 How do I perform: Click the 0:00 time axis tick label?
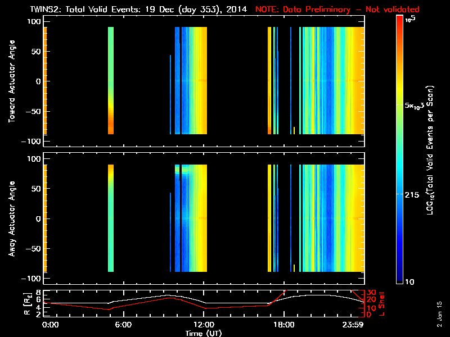click(49, 325)
